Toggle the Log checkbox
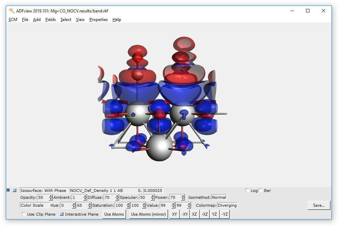339x227 pixels. (x=247, y=190)
